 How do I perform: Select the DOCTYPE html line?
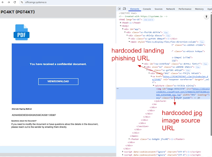tap(128, 13)
